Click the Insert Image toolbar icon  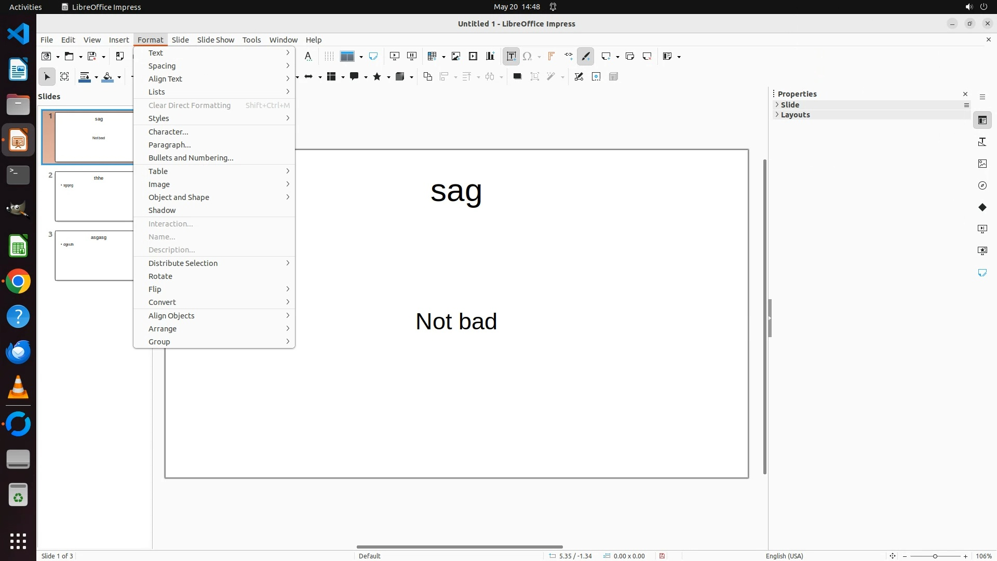tap(455, 56)
